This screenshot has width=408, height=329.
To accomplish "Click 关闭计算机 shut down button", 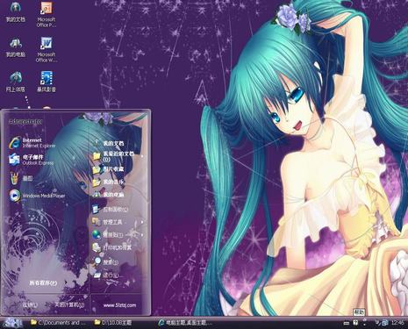I will click(69, 304).
